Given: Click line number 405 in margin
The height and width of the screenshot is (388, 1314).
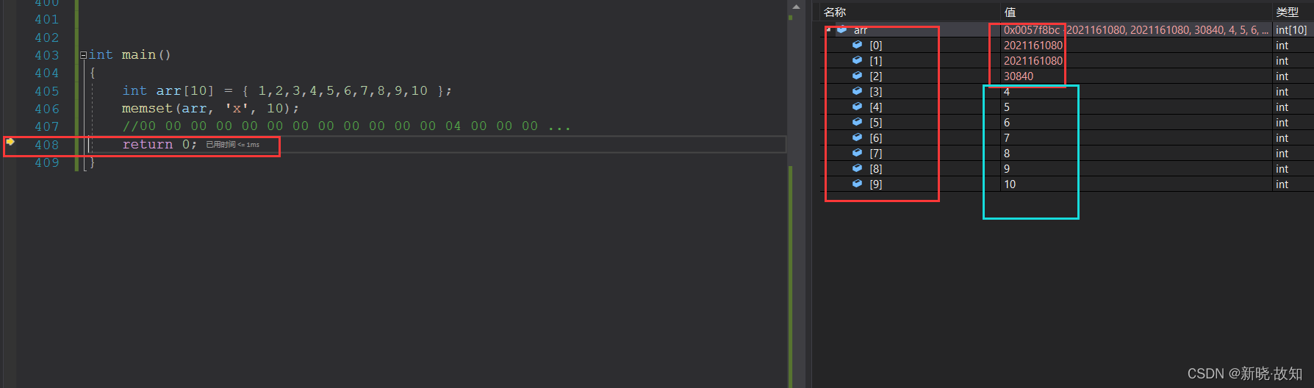Looking at the screenshot, I should [47, 91].
